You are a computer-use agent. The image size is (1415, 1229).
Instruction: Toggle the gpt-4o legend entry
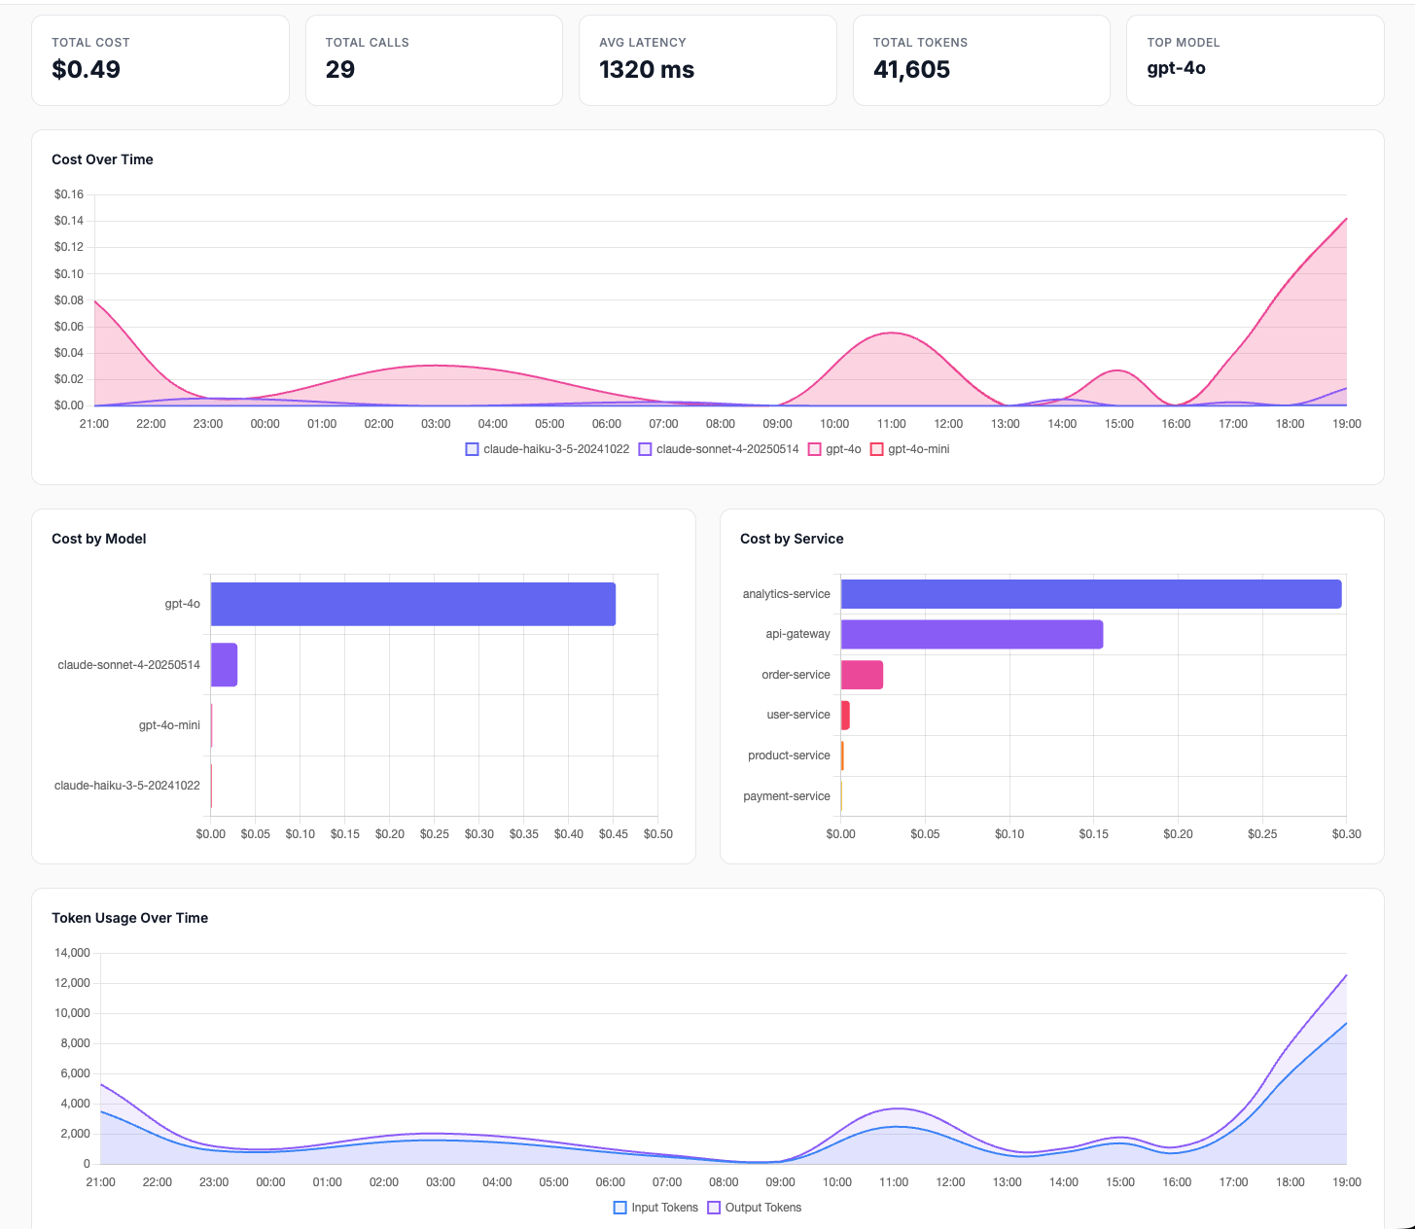[836, 448]
